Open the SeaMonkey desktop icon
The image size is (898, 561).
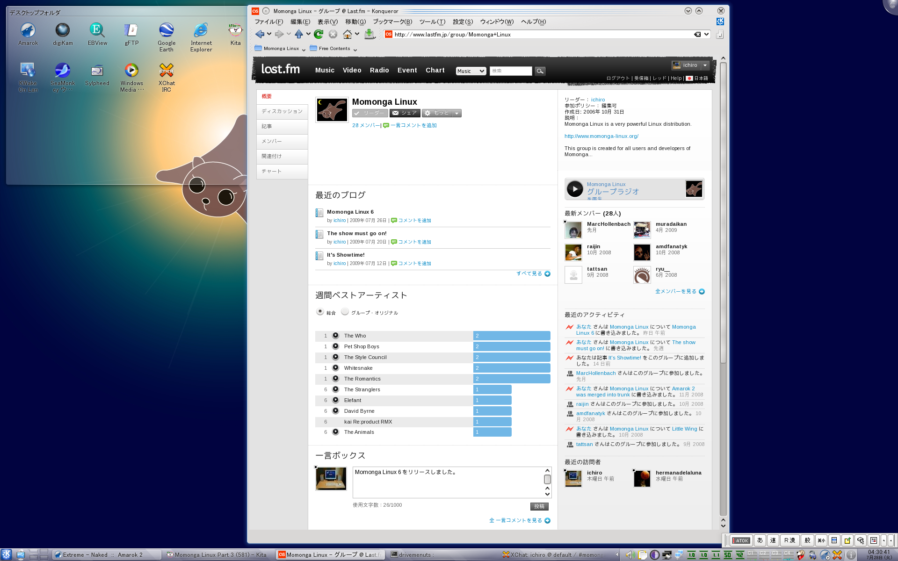pos(63,77)
